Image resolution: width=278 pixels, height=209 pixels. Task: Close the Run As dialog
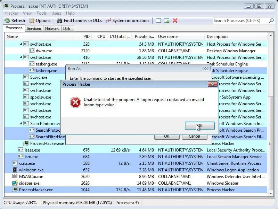click(205, 68)
